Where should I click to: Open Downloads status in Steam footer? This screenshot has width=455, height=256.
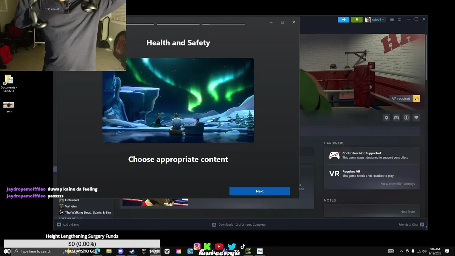click(239, 224)
